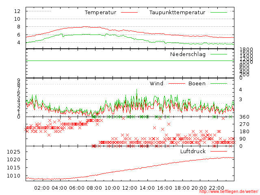
Task: Click the 1800 precipitation axis value
Action: [247, 49]
